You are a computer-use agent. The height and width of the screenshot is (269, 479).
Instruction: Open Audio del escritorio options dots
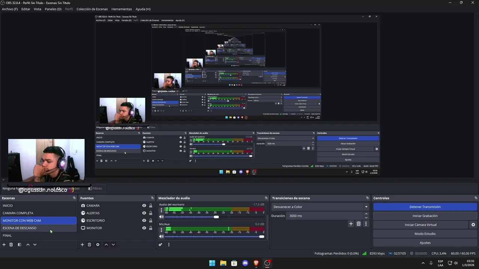162,210
